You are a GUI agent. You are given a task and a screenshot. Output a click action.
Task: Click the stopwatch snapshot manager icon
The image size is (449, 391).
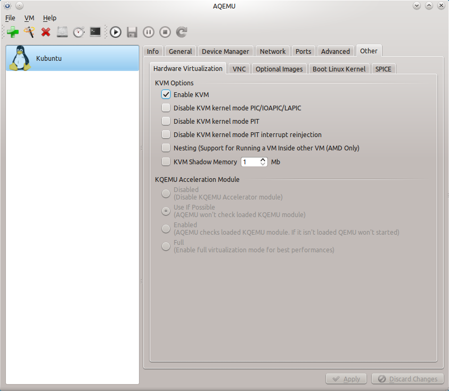pos(79,32)
